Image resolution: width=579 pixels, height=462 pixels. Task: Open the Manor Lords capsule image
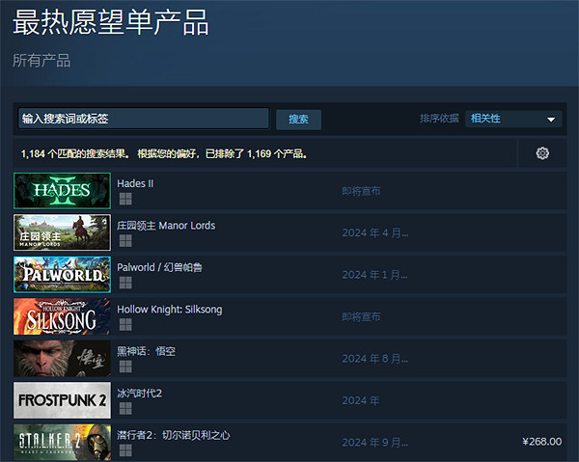(61, 232)
